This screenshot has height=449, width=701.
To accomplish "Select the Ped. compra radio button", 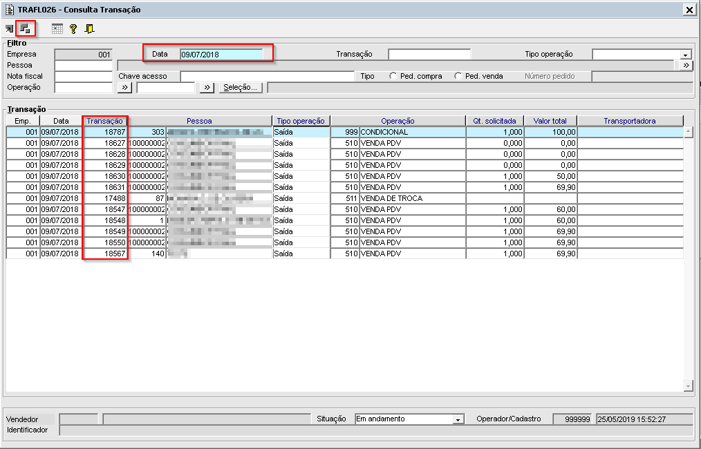I will point(393,77).
